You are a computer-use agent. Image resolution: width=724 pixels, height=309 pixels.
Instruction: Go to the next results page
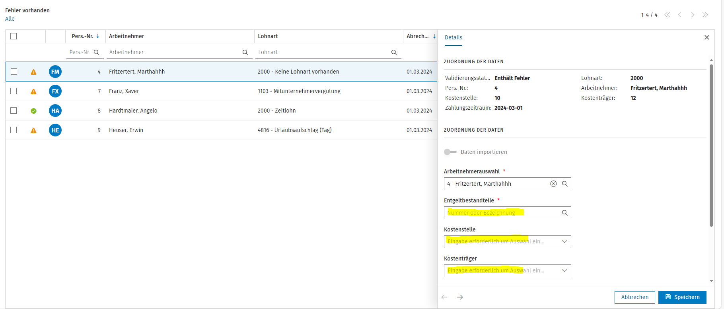pos(693,15)
